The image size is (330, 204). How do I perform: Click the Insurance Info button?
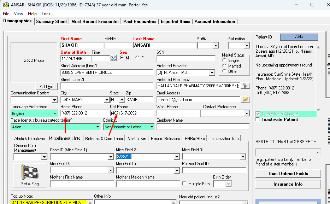[288, 184]
